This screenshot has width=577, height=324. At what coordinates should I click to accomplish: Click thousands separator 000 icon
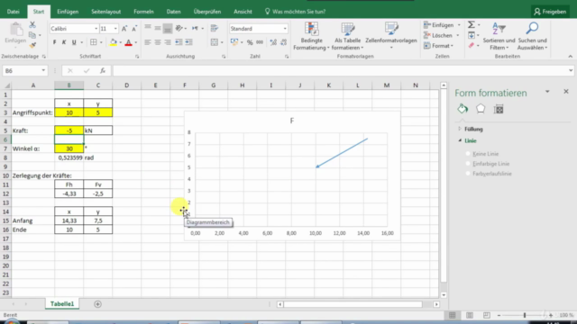(x=260, y=42)
